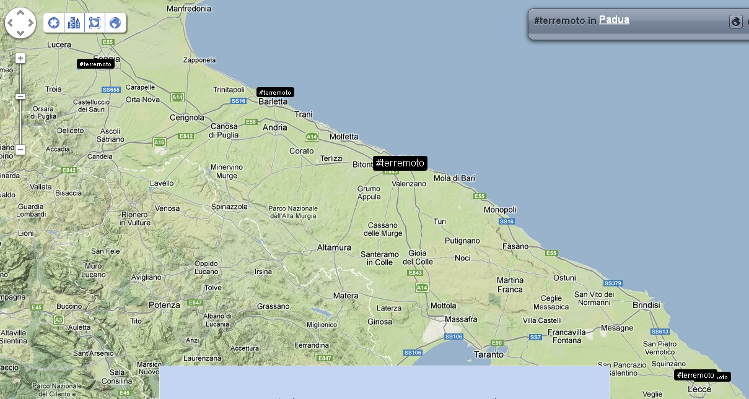Click the light blue panel at bottom
Viewport: 749px width, 399px height.
384,382
